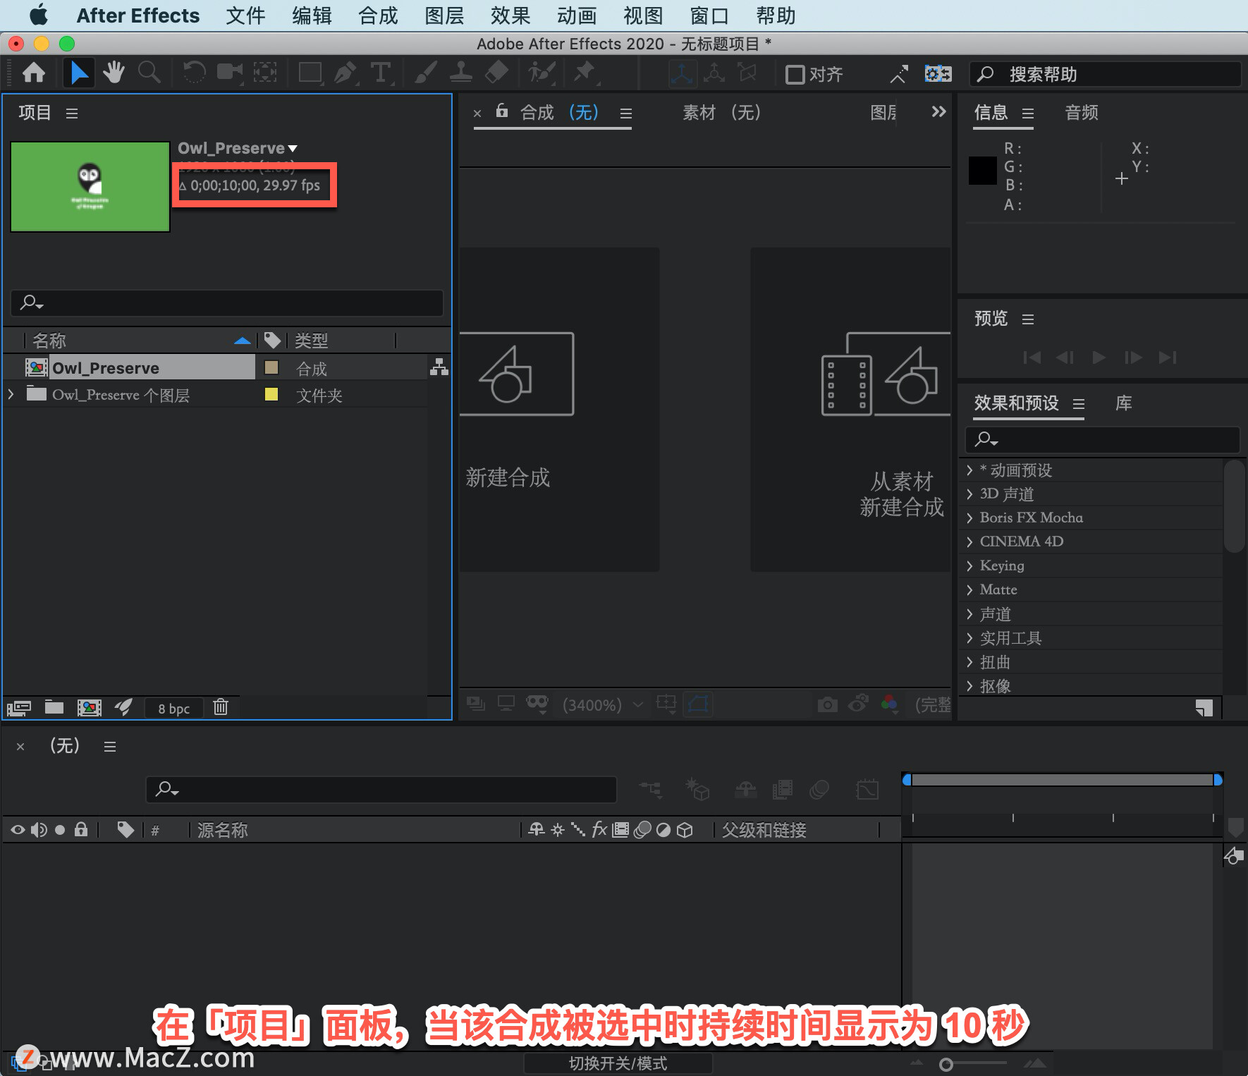Expand the Owl_Preserve 个图层 folder
1248x1076 pixels.
point(11,394)
